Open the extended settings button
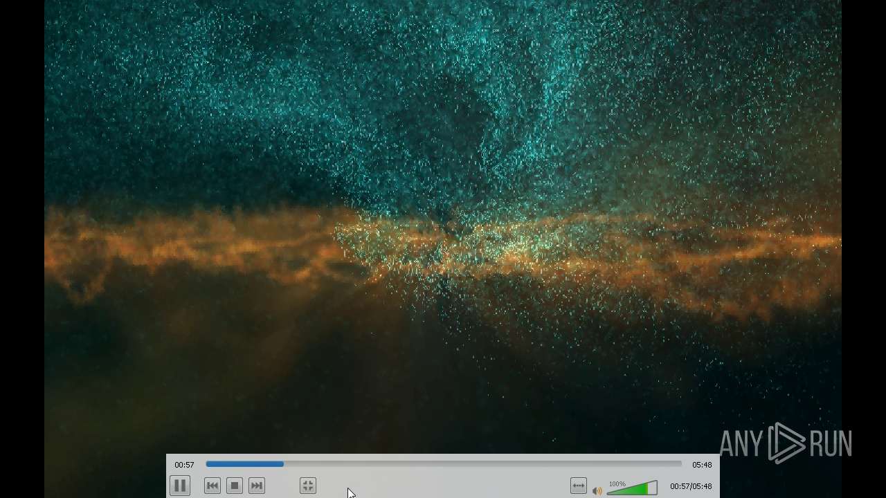 [x=579, y=486]
